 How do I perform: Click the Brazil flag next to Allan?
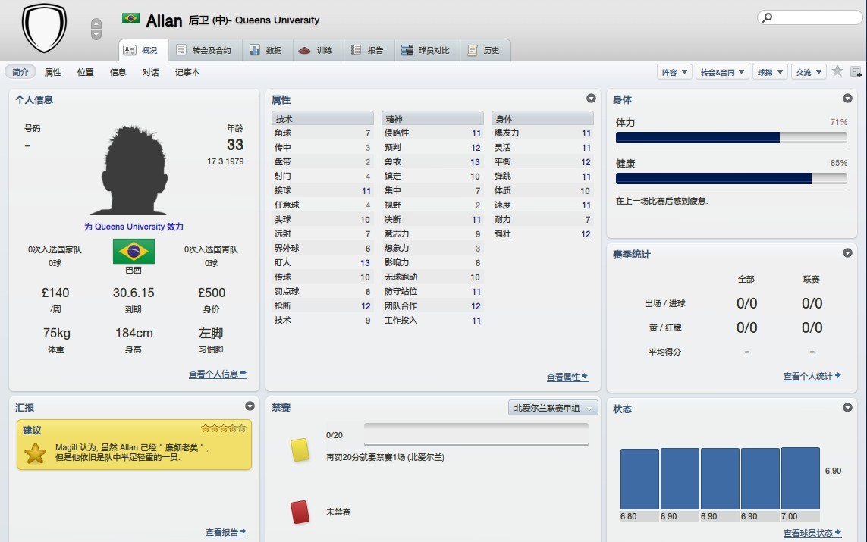(x=130, y=18)
